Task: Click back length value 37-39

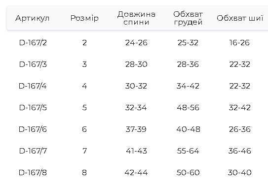Action: 136,129
